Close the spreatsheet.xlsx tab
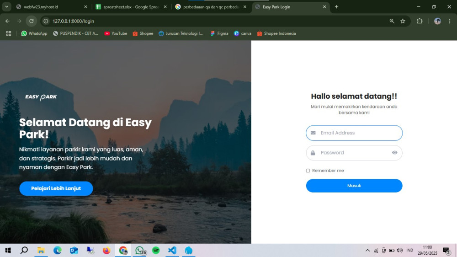 tap(165, 7)
